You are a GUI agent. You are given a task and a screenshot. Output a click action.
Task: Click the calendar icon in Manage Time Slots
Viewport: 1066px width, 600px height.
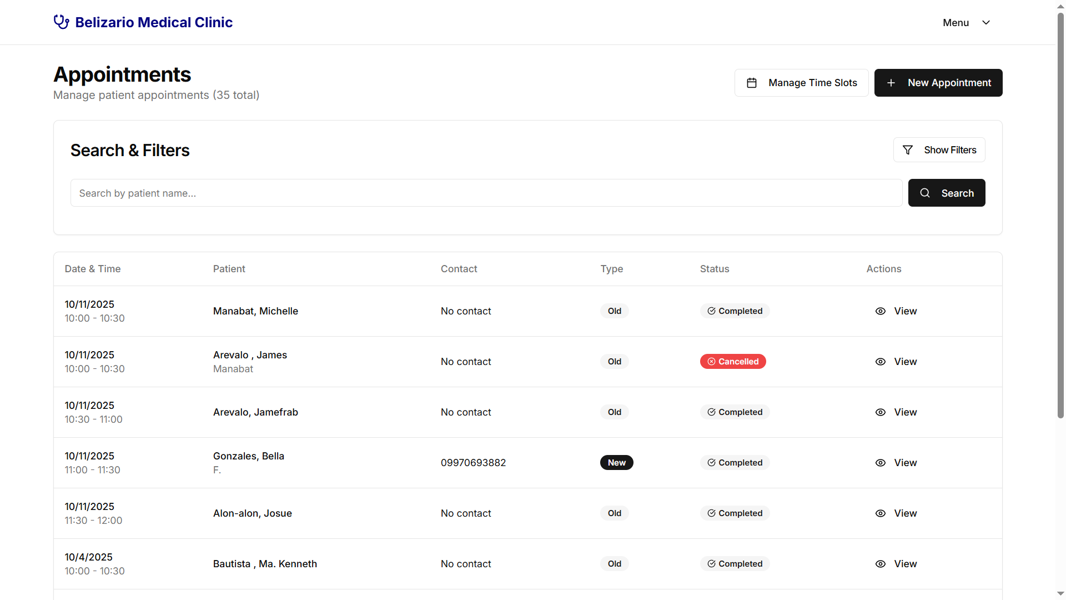point(752,83)
